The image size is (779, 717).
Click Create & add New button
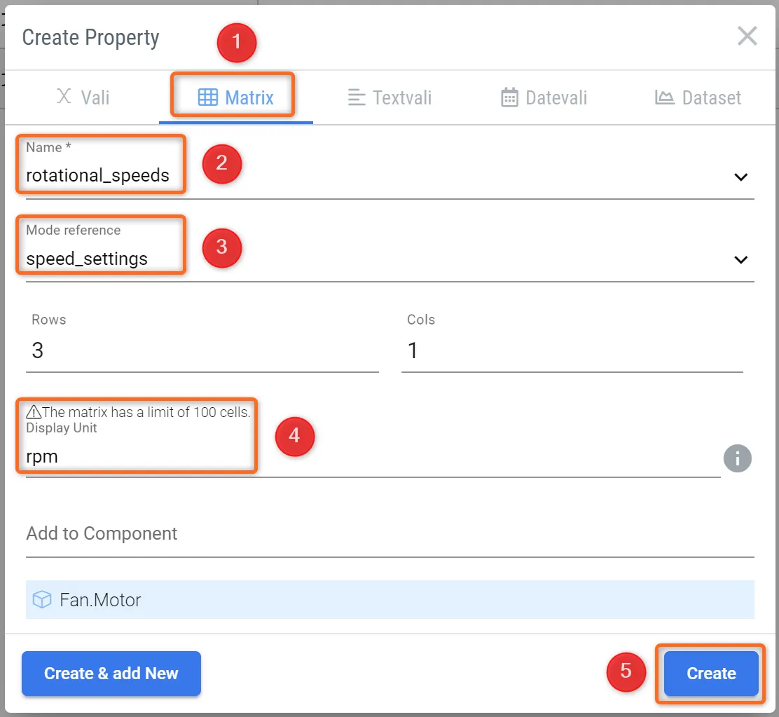point(111,674)
